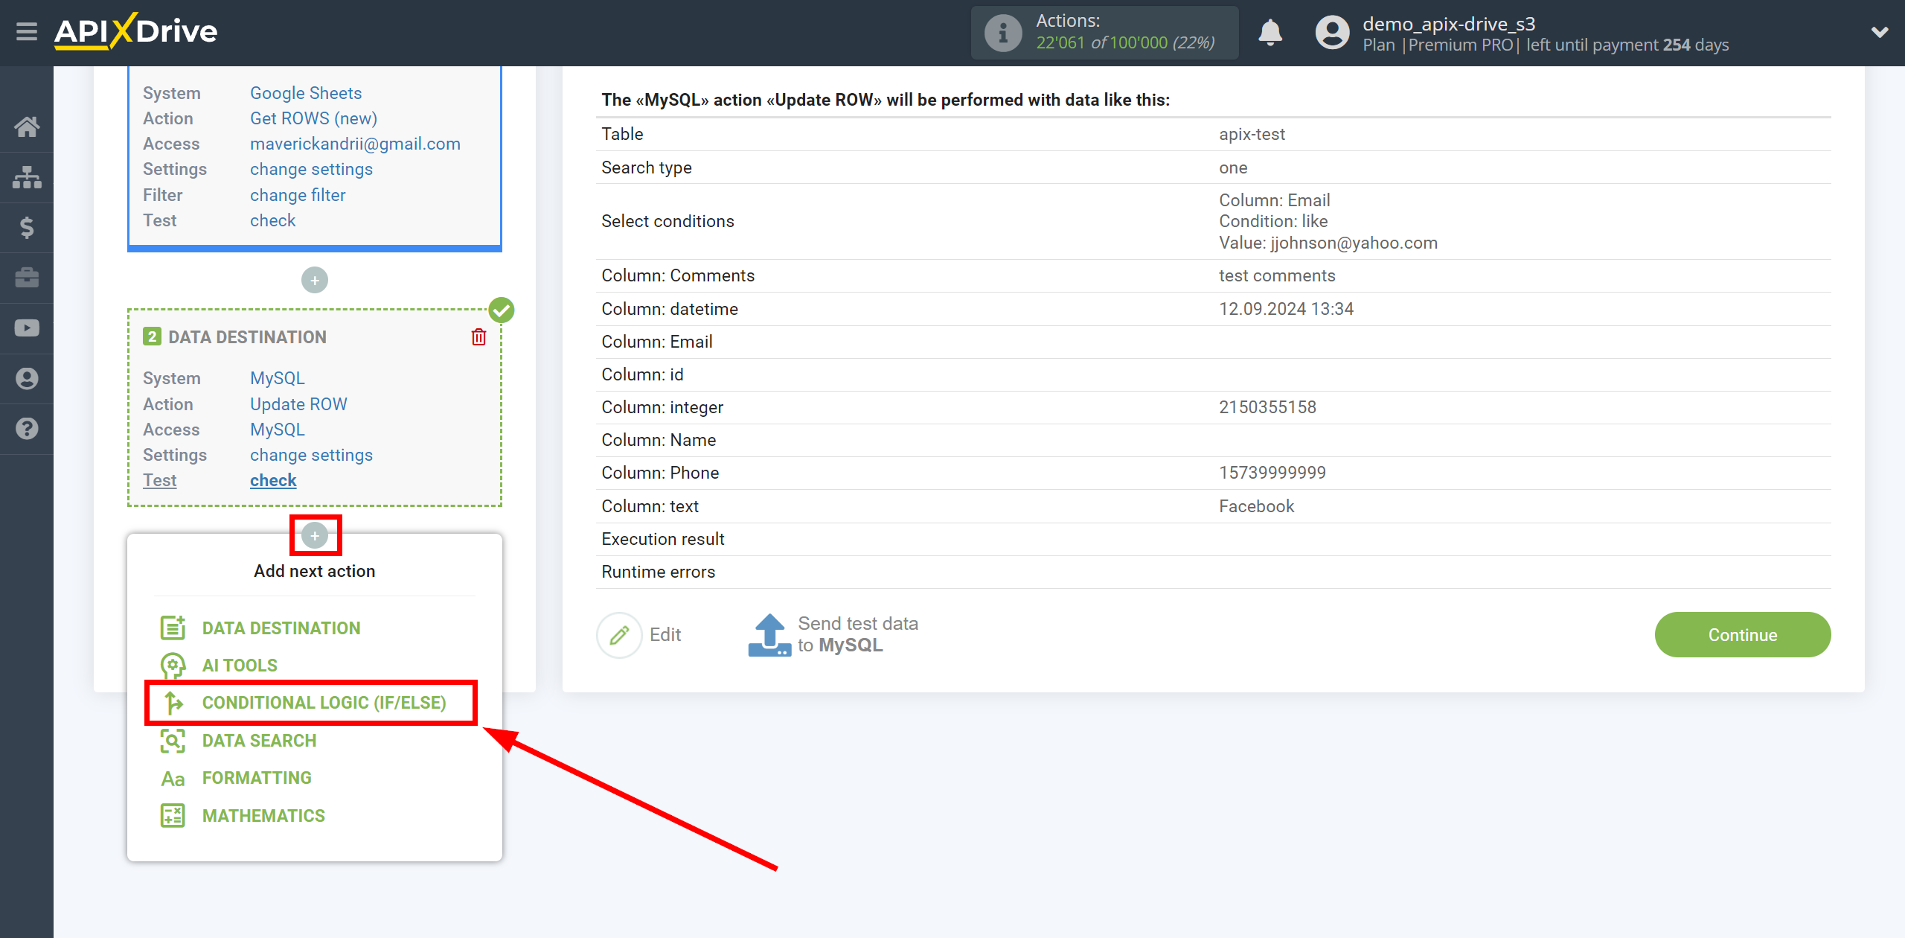Click the green check status badge
The width and height of the screenshot is (1905, 938).
pyautogui.click(x=502, y=310)
